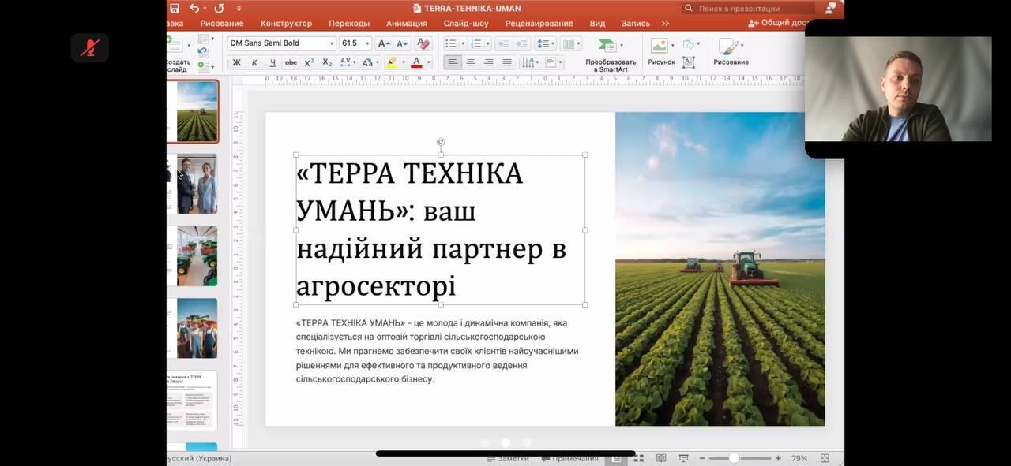Click the Redo circular arrow icon
The height and width of the screenshot is (466, 1011).
219,8
